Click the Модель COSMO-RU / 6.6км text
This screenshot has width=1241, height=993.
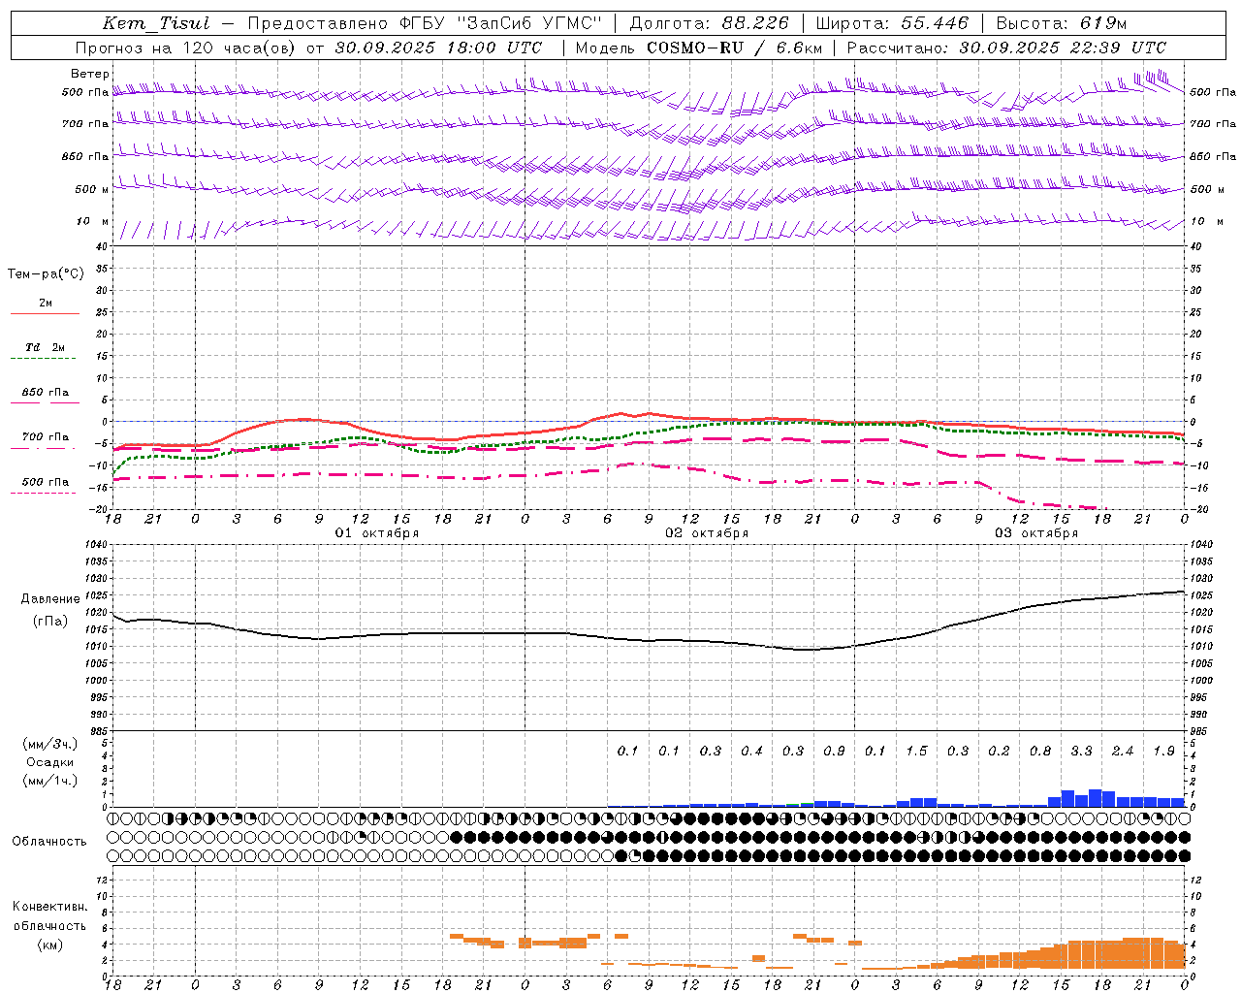point(698,48)
